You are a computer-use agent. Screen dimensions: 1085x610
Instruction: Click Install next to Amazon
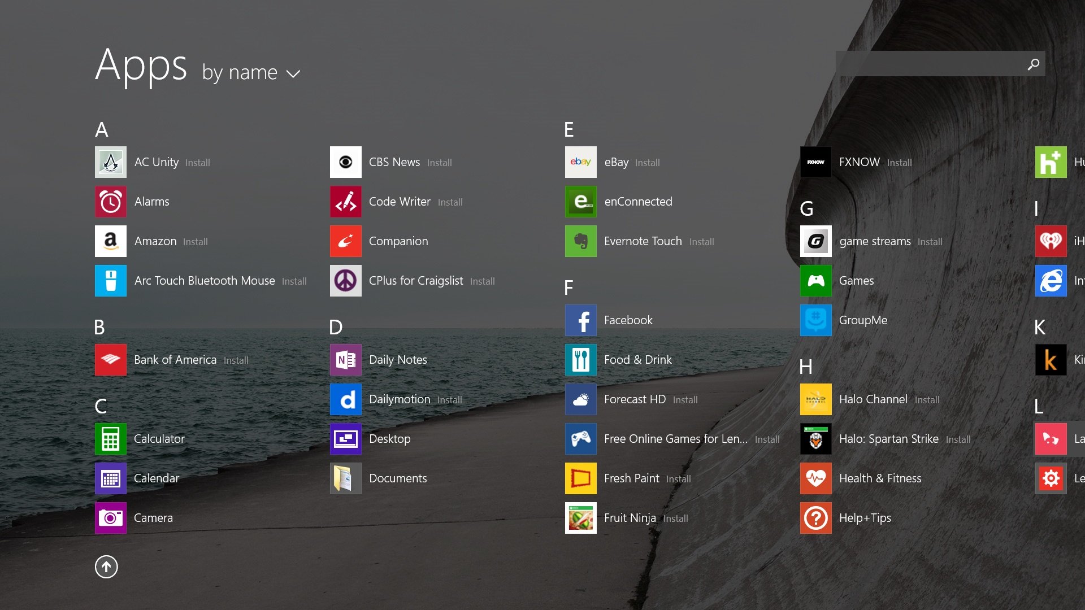[x=196, y=242]
